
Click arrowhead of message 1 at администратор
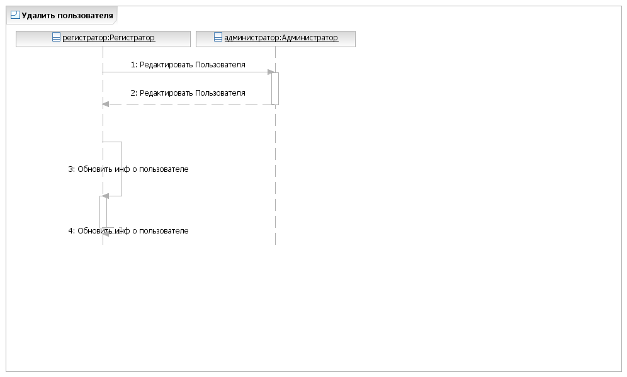271,72
